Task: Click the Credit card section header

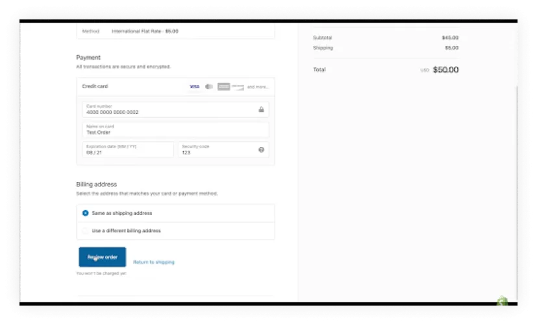Action: click(95, 86)
